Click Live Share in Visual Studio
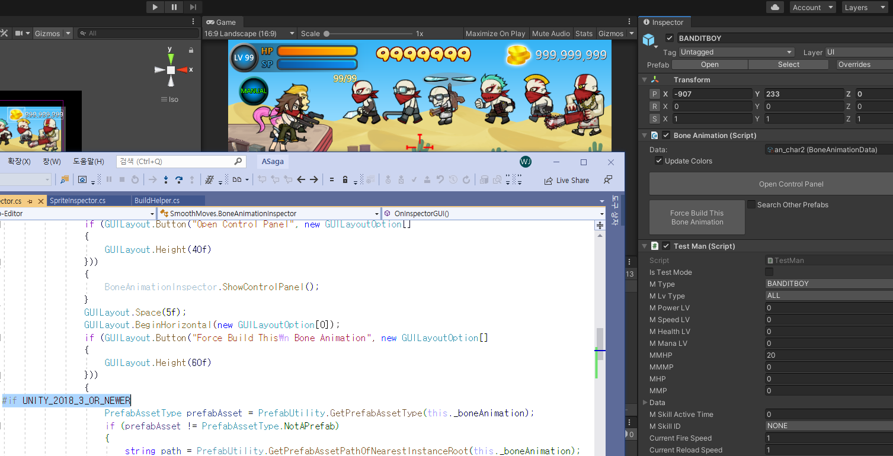Screen dimensions: 893x456 [566, 180]
